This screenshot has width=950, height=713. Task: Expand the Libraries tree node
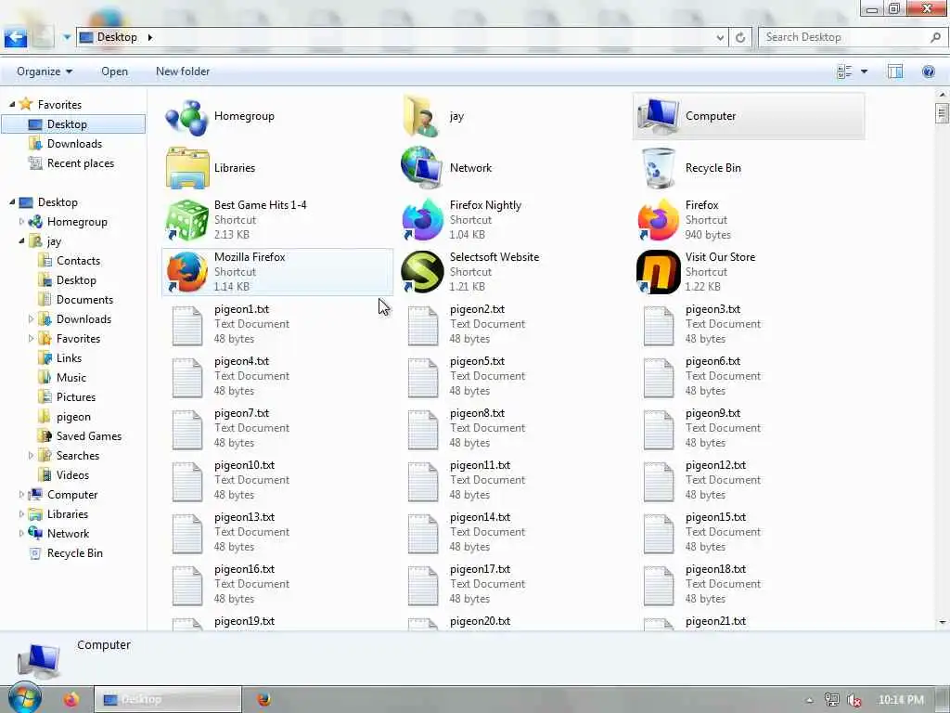tap(22, 513)
